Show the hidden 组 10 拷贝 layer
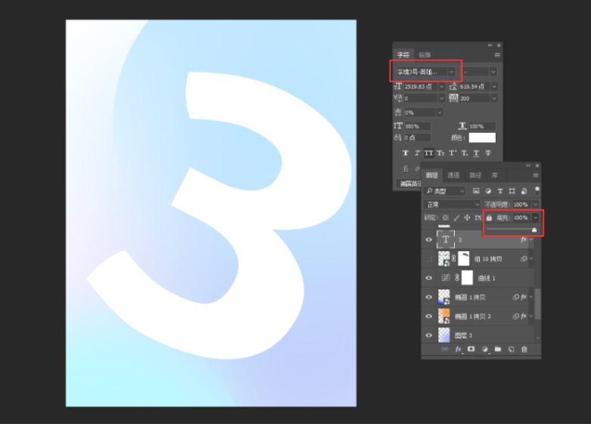 click(x=429, y=259)
